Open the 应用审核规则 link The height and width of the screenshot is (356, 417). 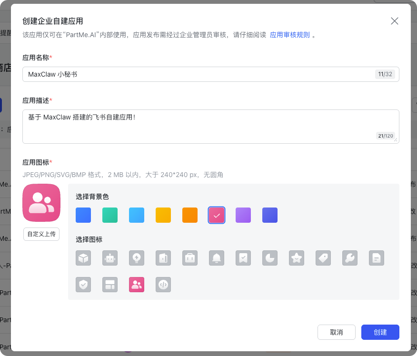(289, 35)
